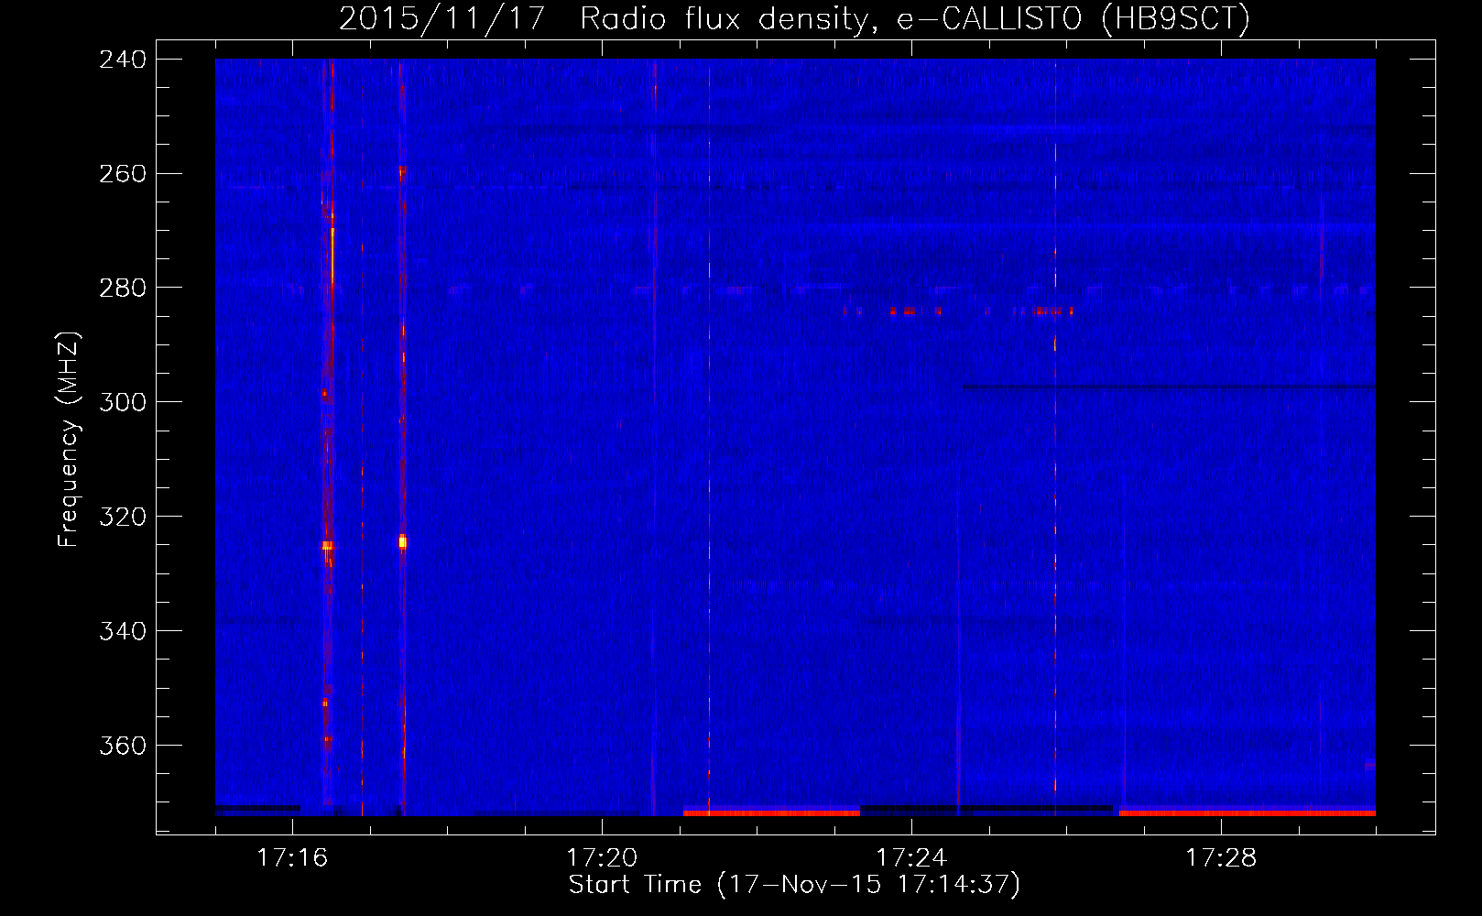Click the 17:16 time tick label

click(x=292, y=857)
